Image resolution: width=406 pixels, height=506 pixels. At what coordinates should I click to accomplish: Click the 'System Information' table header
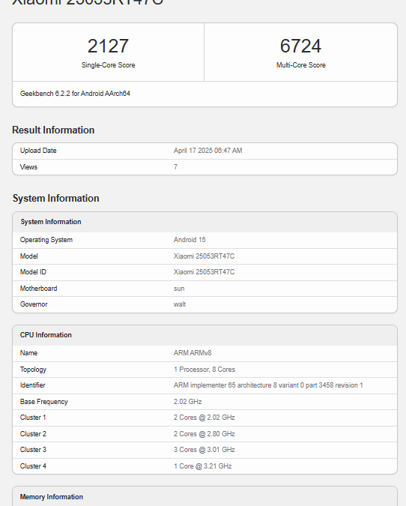(x=51, y=222)
